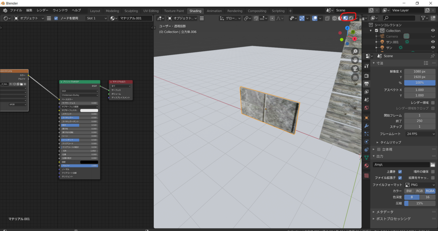Click the 圧縮 15% compression slider

(x=420, y=203)
